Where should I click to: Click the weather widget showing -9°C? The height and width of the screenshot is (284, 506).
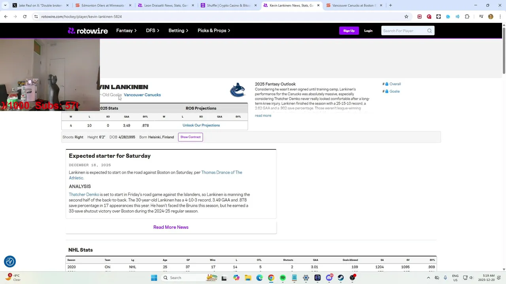tap(13, 278)
